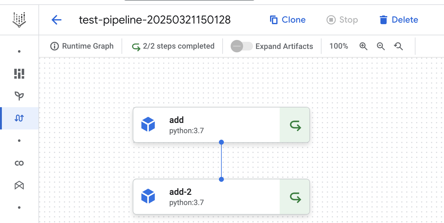Reset the graph zoom

pyautogui.click(x=398, y=46)
